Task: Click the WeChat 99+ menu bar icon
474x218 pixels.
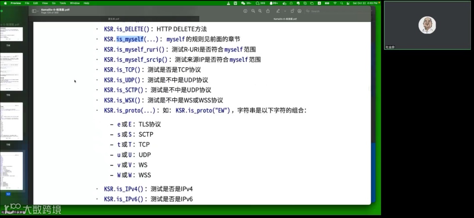Action: 246,3
